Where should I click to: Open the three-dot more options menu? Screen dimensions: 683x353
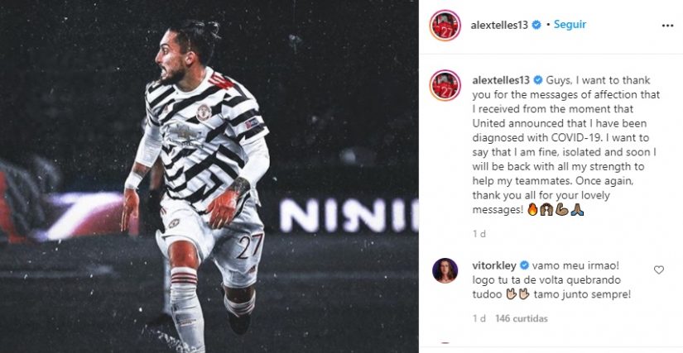click(667, 26)
